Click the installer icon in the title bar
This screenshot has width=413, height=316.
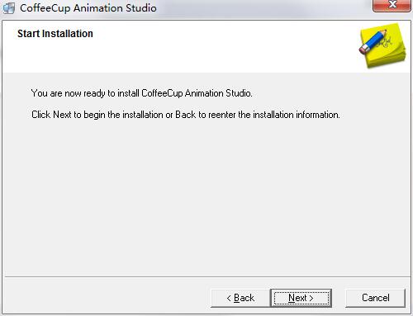coord(9,8)
